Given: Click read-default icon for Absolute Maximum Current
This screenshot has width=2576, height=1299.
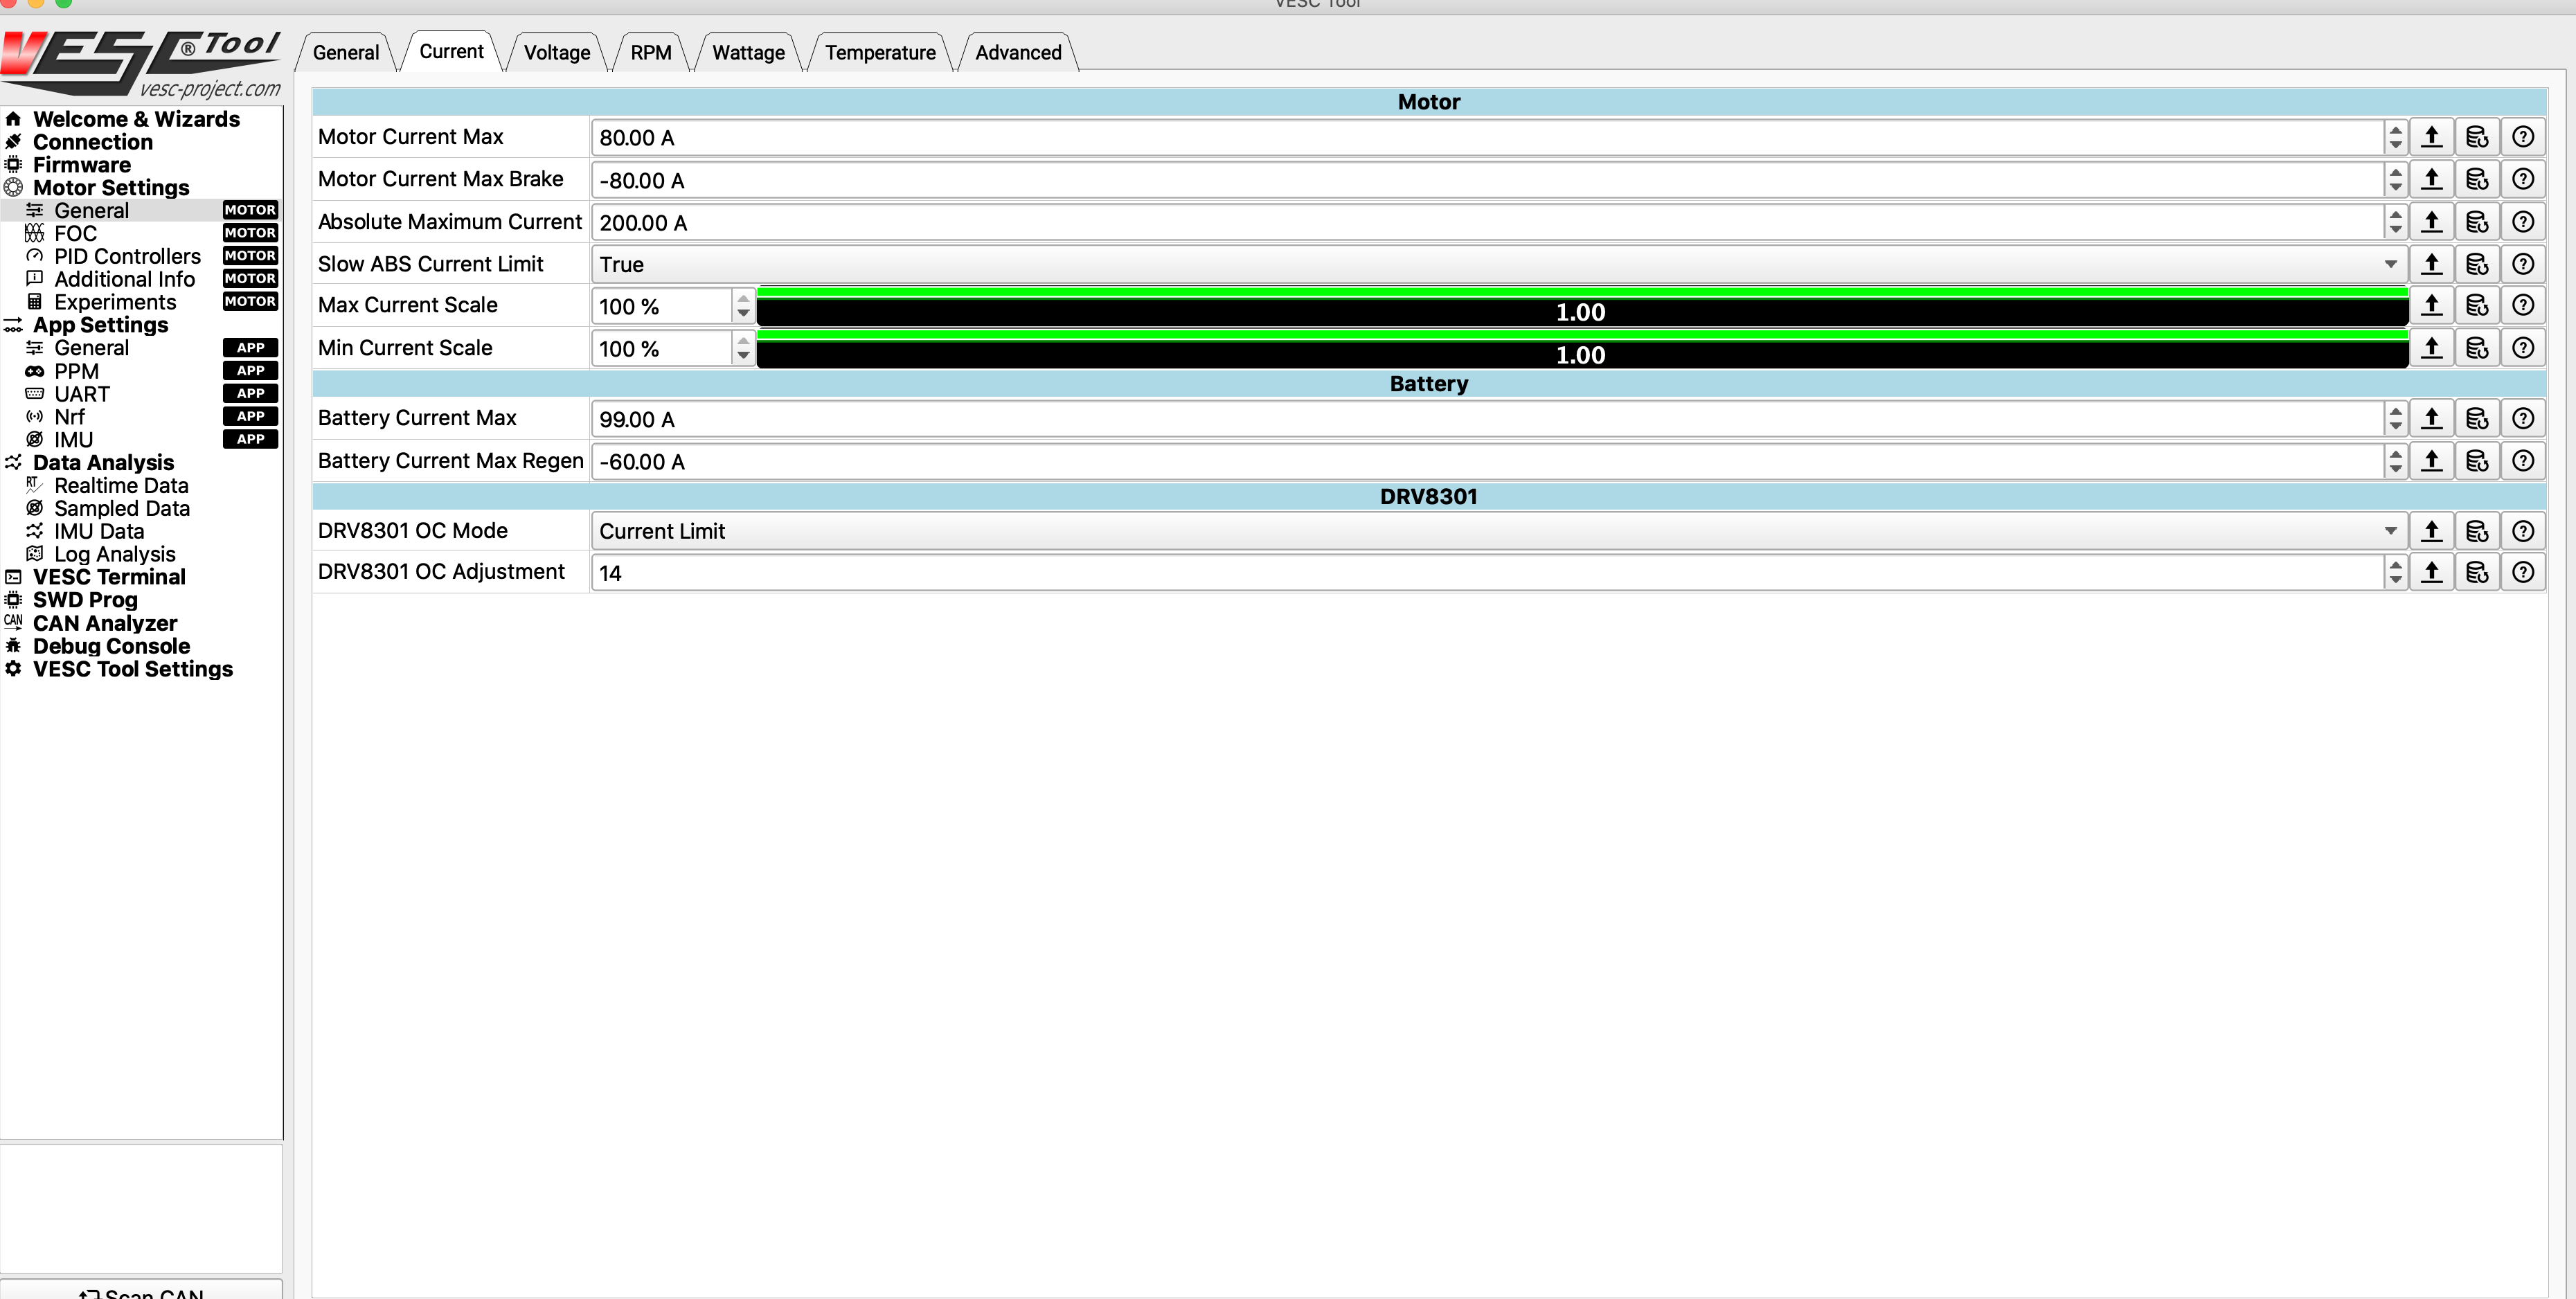Looking at the screenshot, I should (2477, 222).
